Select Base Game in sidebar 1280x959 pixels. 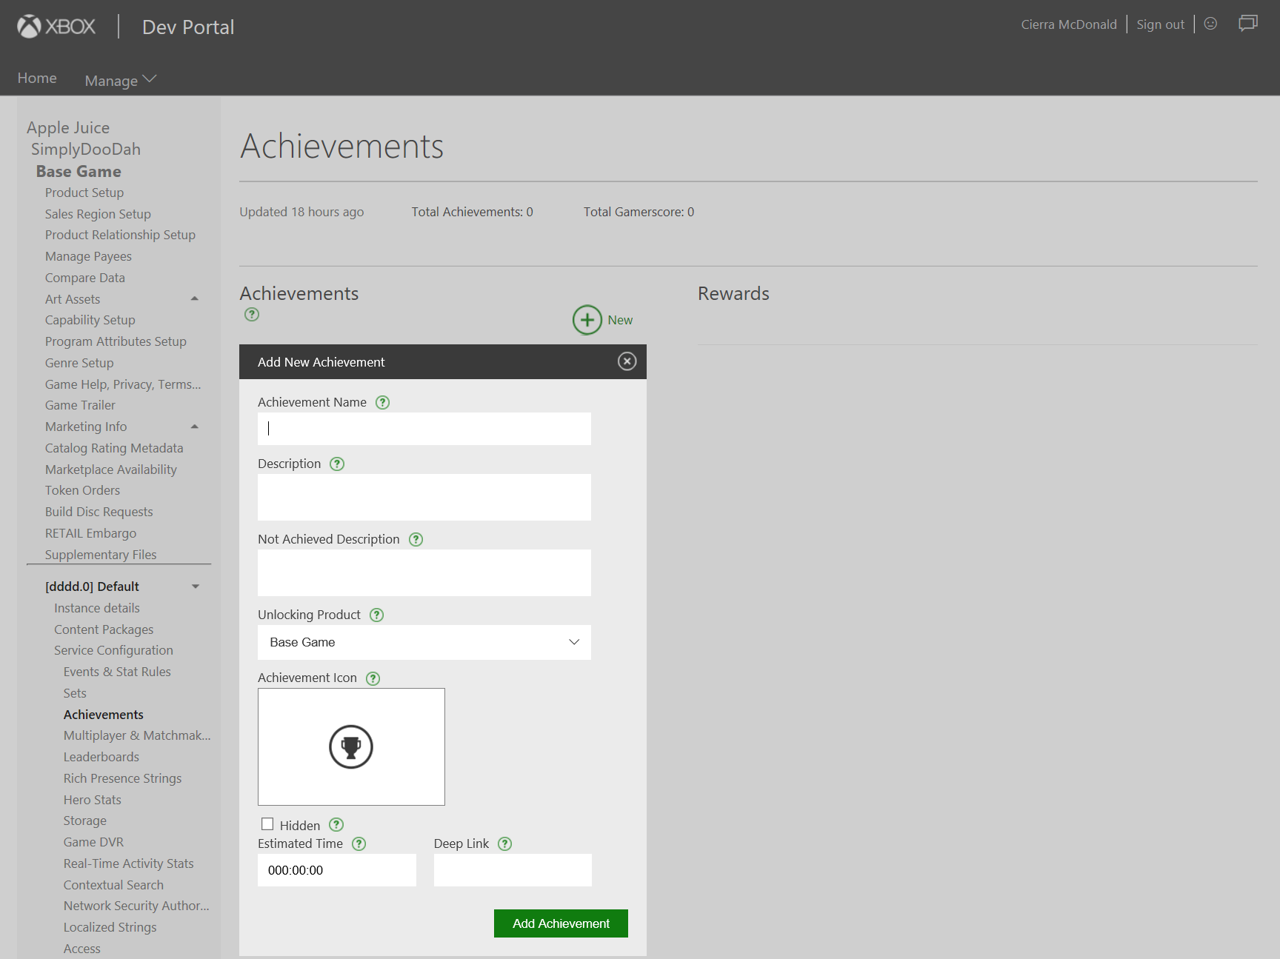(x=79, y=171)
